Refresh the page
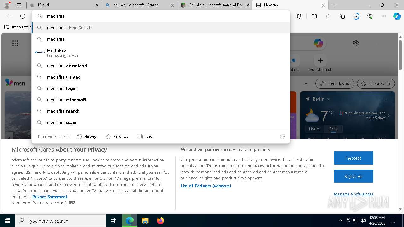 [x=23, y=16]
